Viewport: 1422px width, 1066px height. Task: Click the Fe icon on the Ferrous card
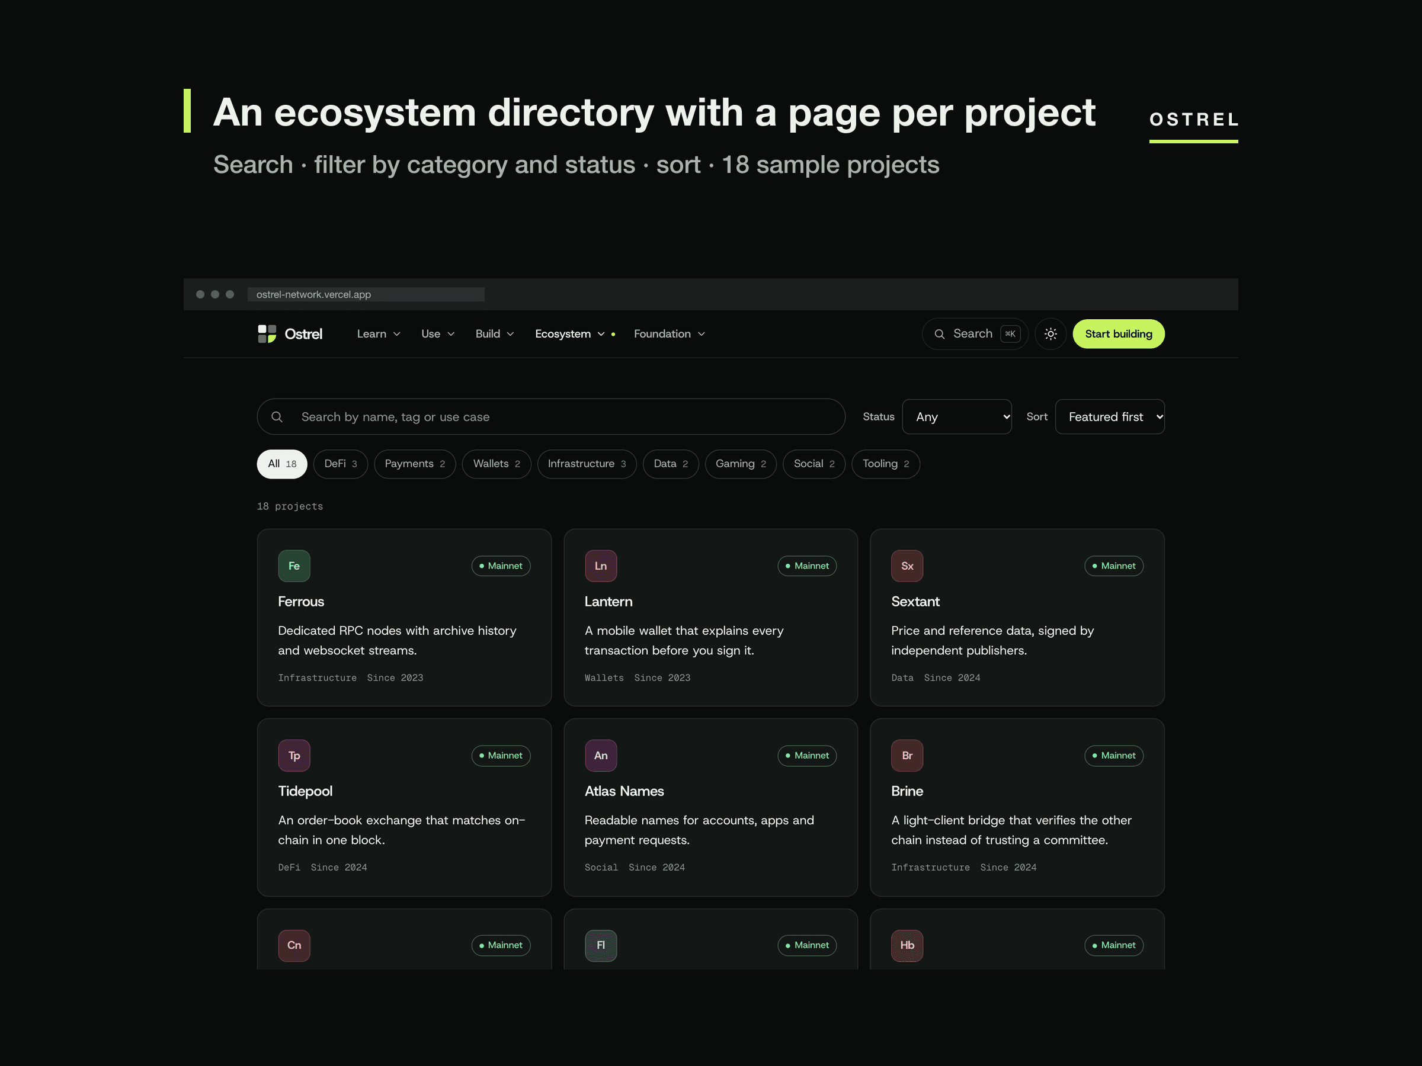294,566
